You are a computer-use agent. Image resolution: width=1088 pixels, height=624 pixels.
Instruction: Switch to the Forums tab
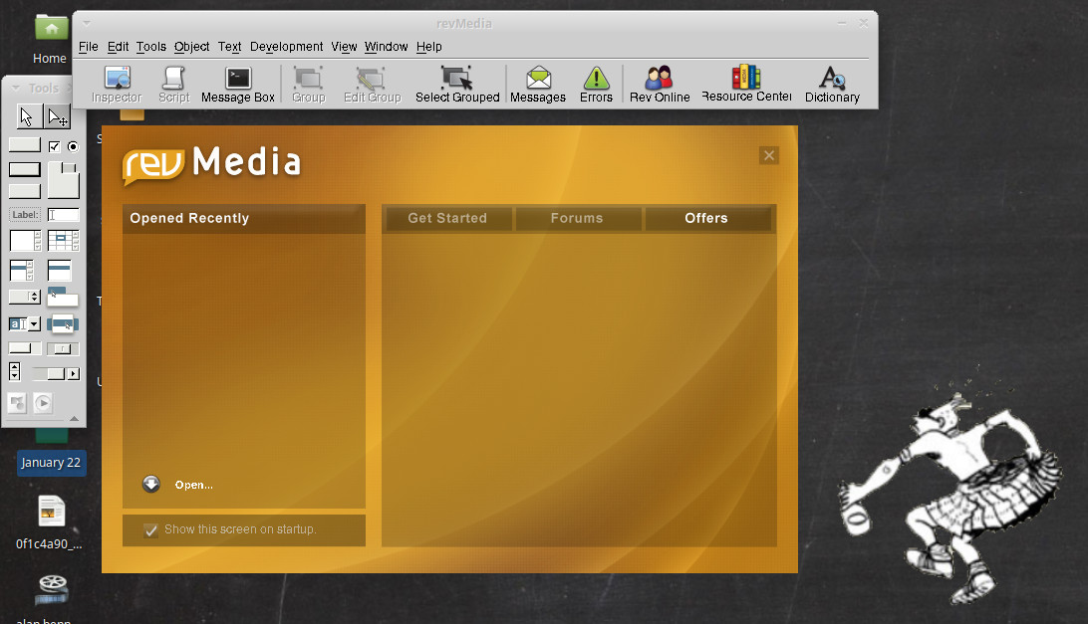(x=577, y=218)
